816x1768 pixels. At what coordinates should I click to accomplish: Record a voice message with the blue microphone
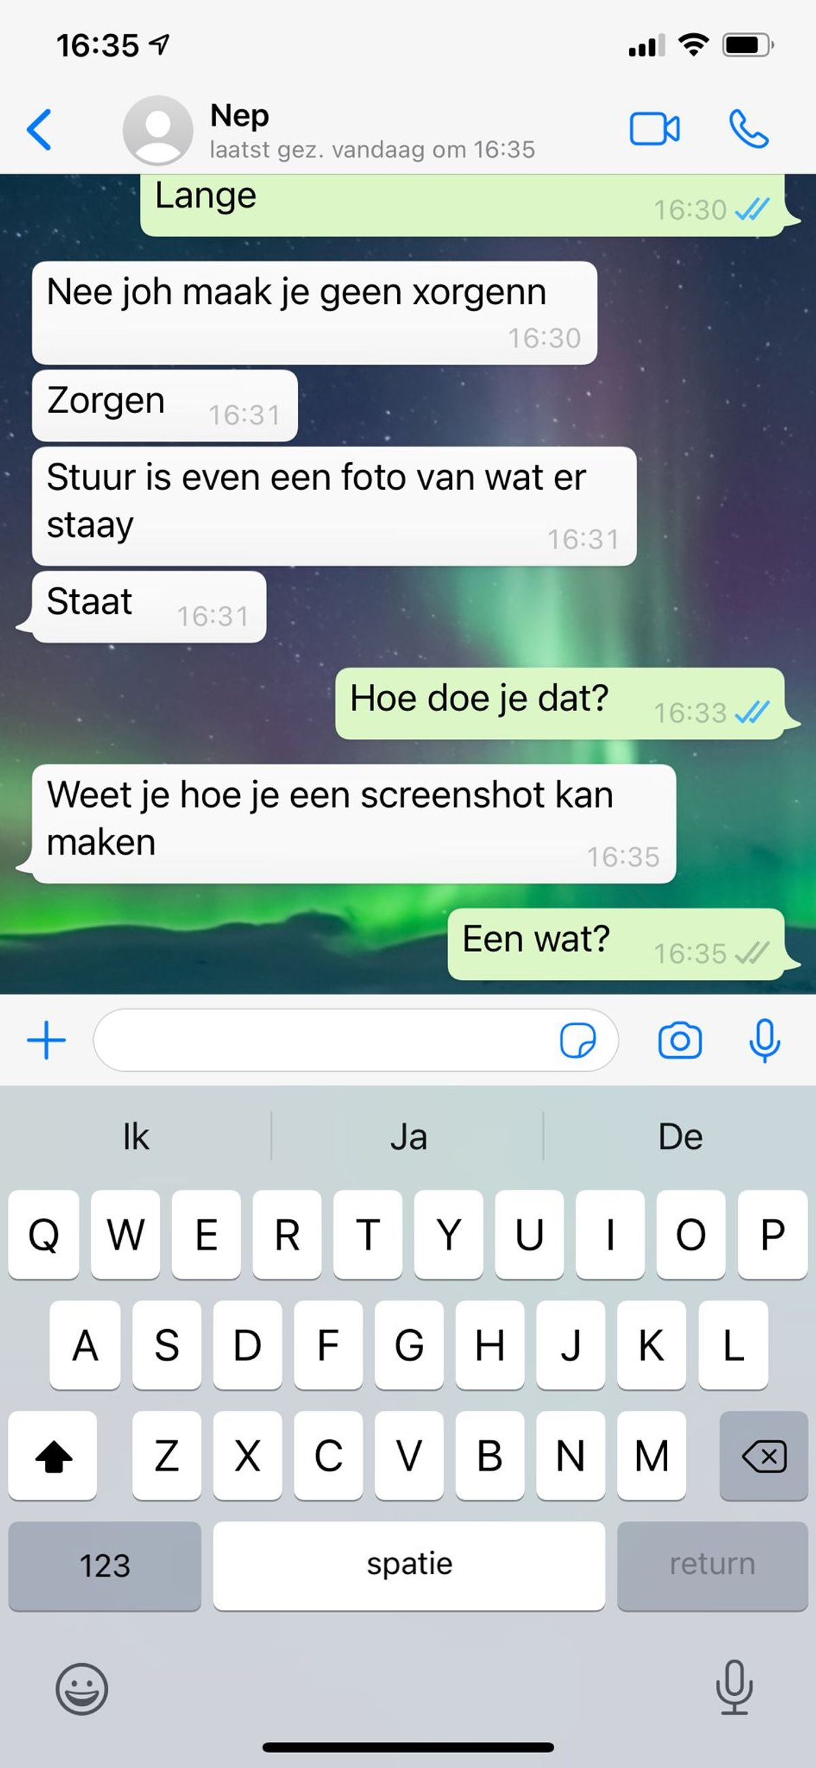(x=764, y=1041)
